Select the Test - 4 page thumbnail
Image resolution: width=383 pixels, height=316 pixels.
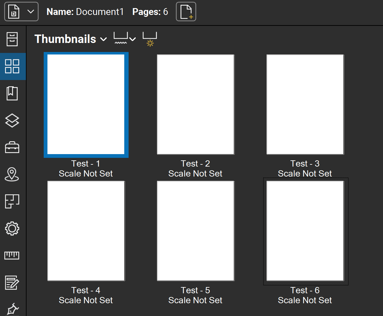click(x=86, y=231)
